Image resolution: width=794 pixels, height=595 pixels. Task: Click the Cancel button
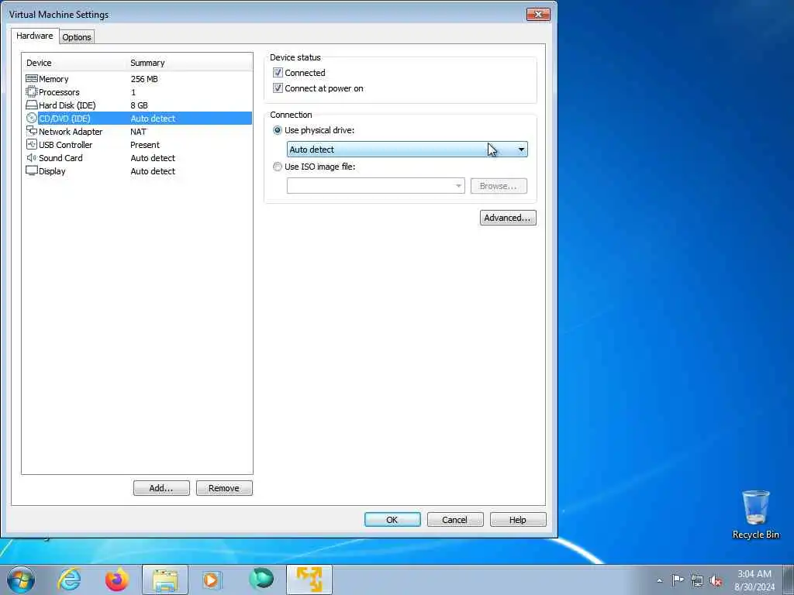pyautogui.click(x=454, y=520)
